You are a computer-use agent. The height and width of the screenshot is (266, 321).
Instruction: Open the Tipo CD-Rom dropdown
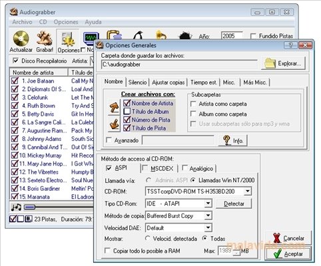tap(208, 203)
